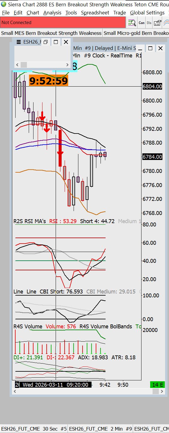Click the Dis disconnect button
The width and height of the screenshot is (169, 433).
[x=149, y=23]
